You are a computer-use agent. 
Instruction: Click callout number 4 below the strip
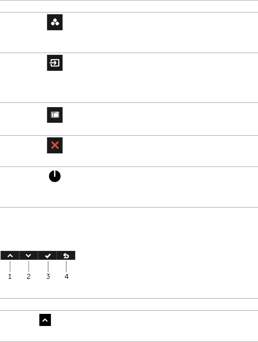pos(66,277)
